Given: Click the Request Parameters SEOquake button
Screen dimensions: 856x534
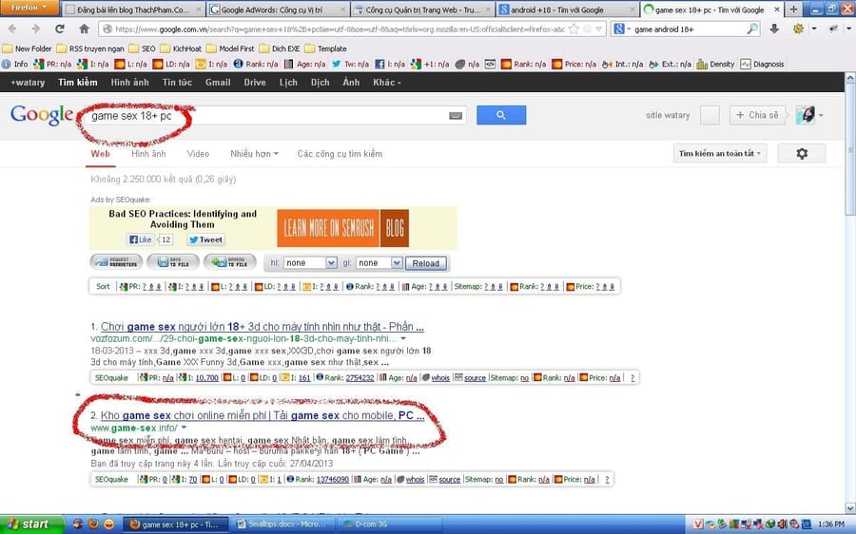Looking at the screenshot, I should [x=116, y=262].
